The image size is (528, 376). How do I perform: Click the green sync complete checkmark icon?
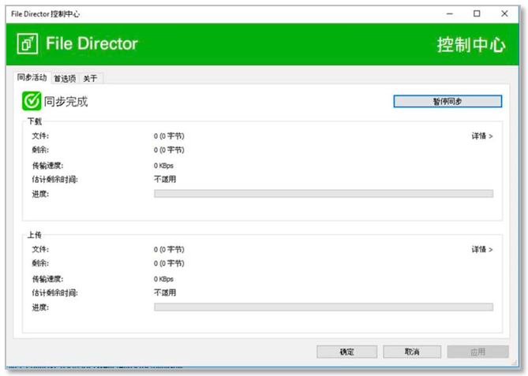pyautogui.click(x=32, y=101)
